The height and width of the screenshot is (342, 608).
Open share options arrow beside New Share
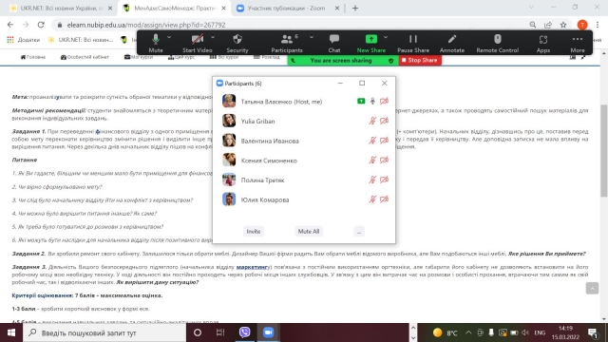pos(386,38)
